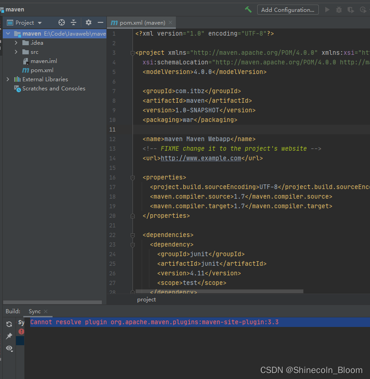Click line number 11 in gutter
This screenshot has height=379, width=370.
click(x=112, y=130)
